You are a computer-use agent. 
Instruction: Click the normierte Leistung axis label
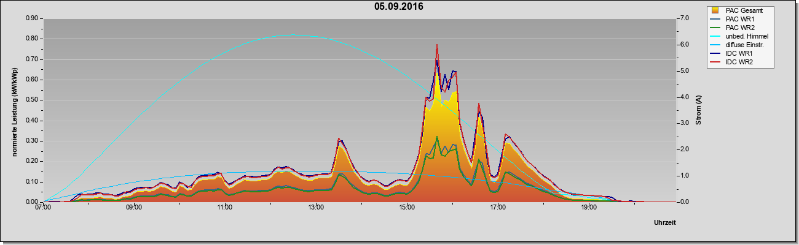coord(14,110)
